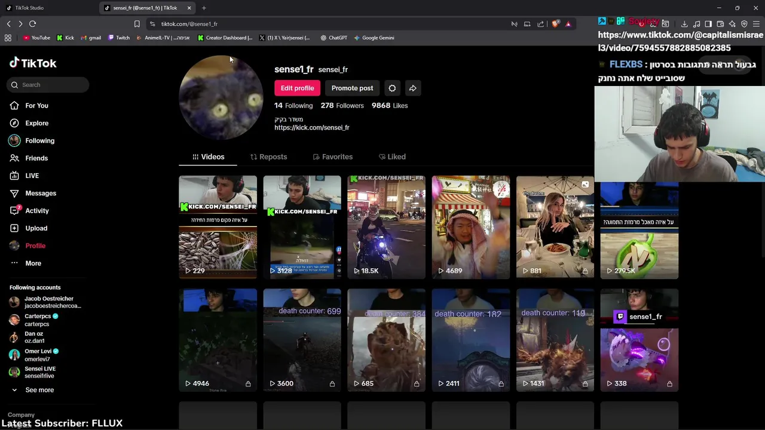This screenshot has width=765, height=430.
Task: Open the browser hamburger menu
Action: coord(756,24)
